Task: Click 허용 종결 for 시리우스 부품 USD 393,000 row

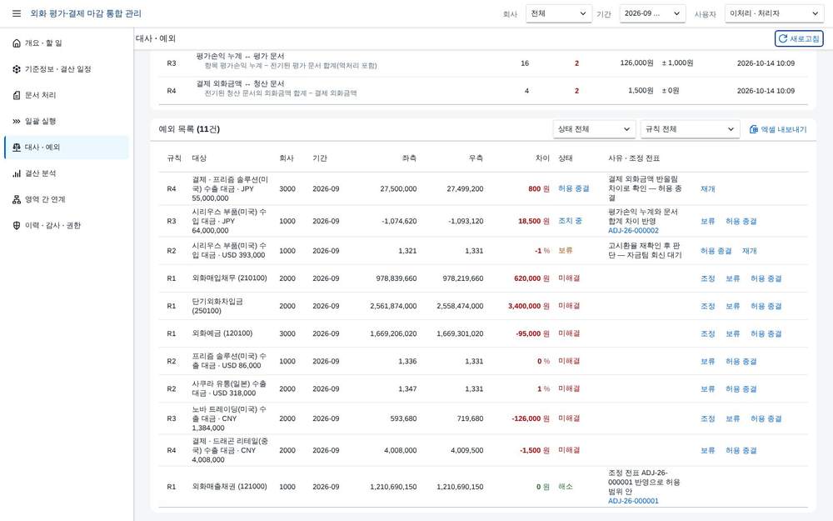Action: (x=716, y=251)
